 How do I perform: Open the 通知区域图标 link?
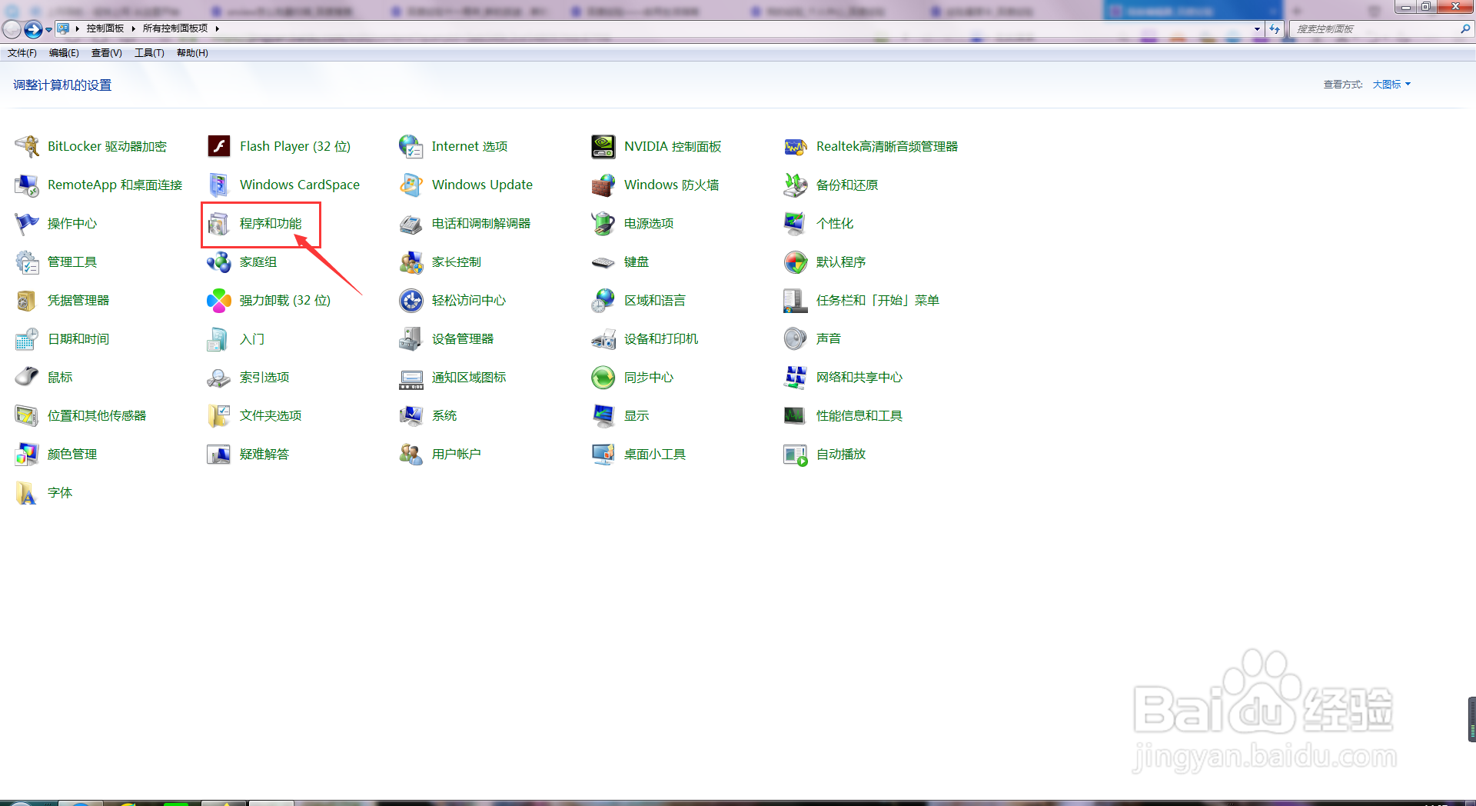[469, 377]
